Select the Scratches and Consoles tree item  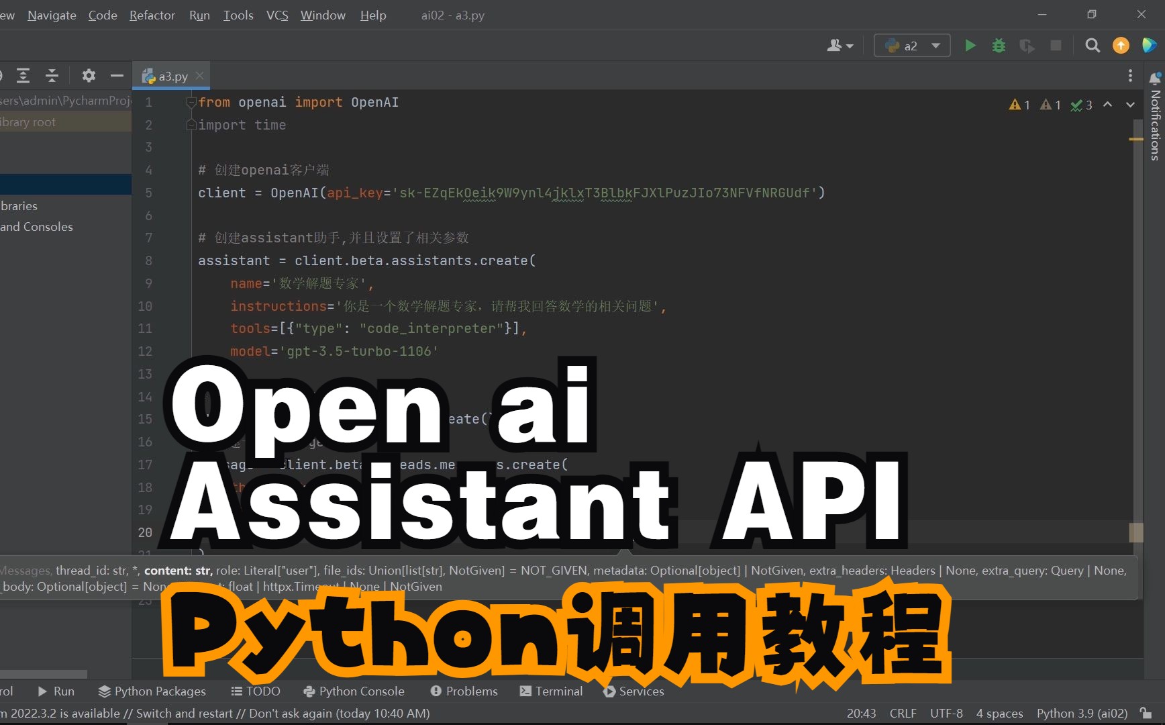click(66, 227)
